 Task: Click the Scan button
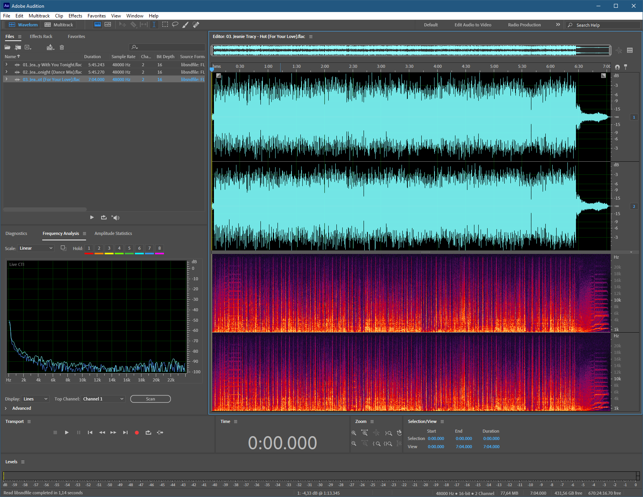pyautogui.click(x=150, y=399)
